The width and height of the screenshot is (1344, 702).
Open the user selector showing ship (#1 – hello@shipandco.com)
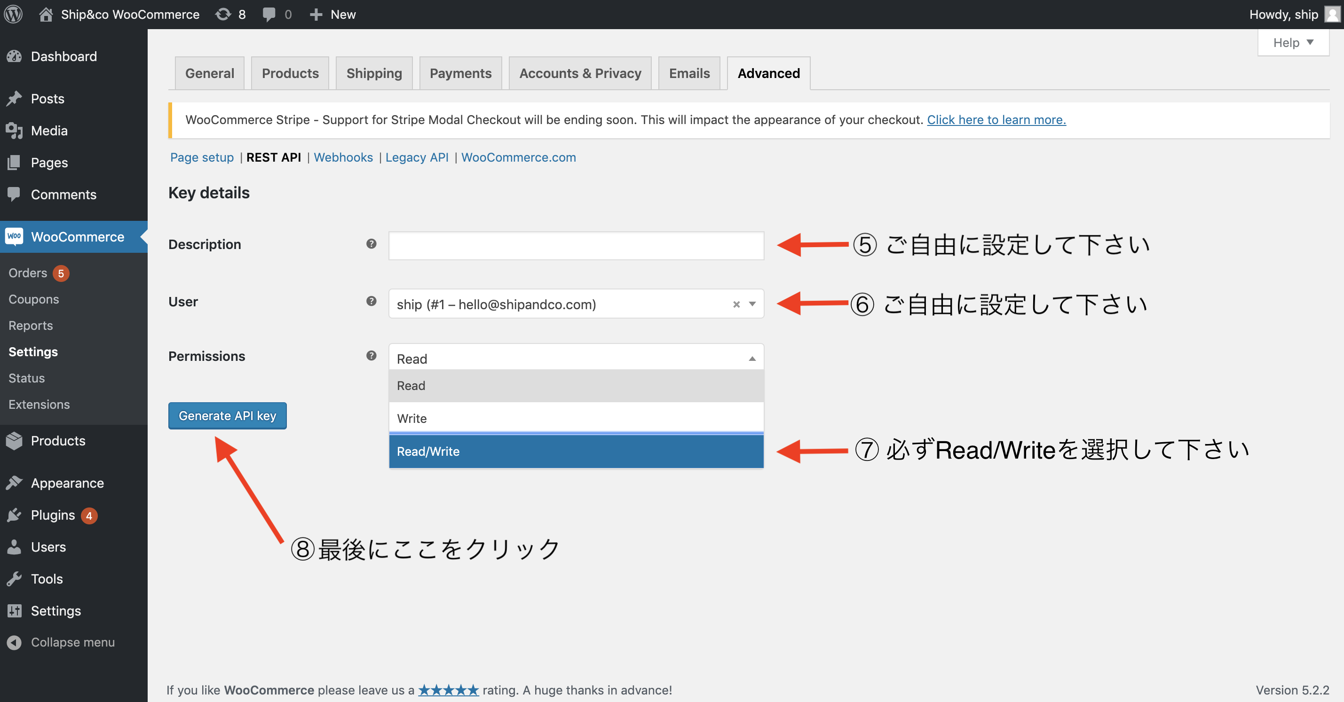coord(576,304)
